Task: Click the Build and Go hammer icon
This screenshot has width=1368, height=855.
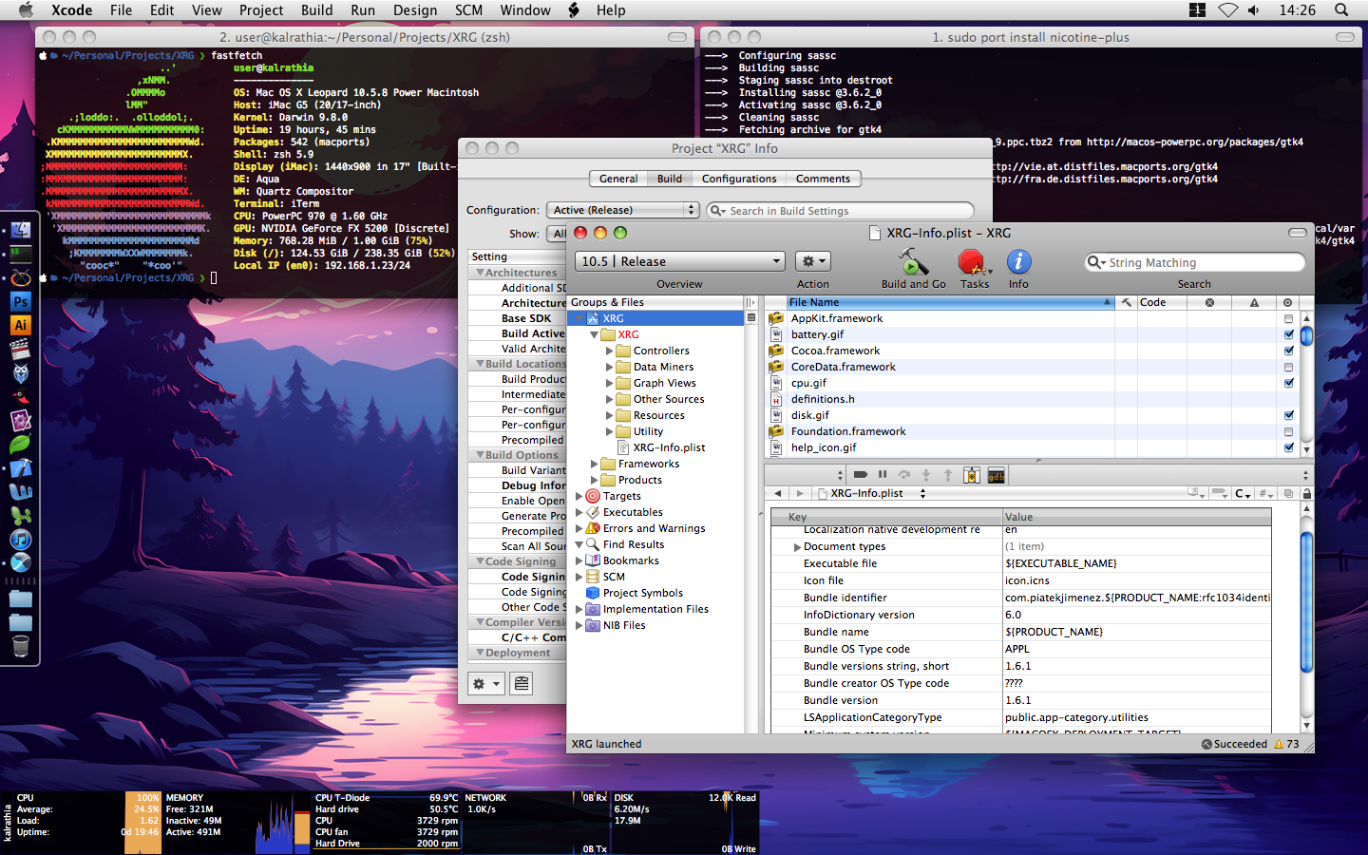Action: [x=913, y=262]
